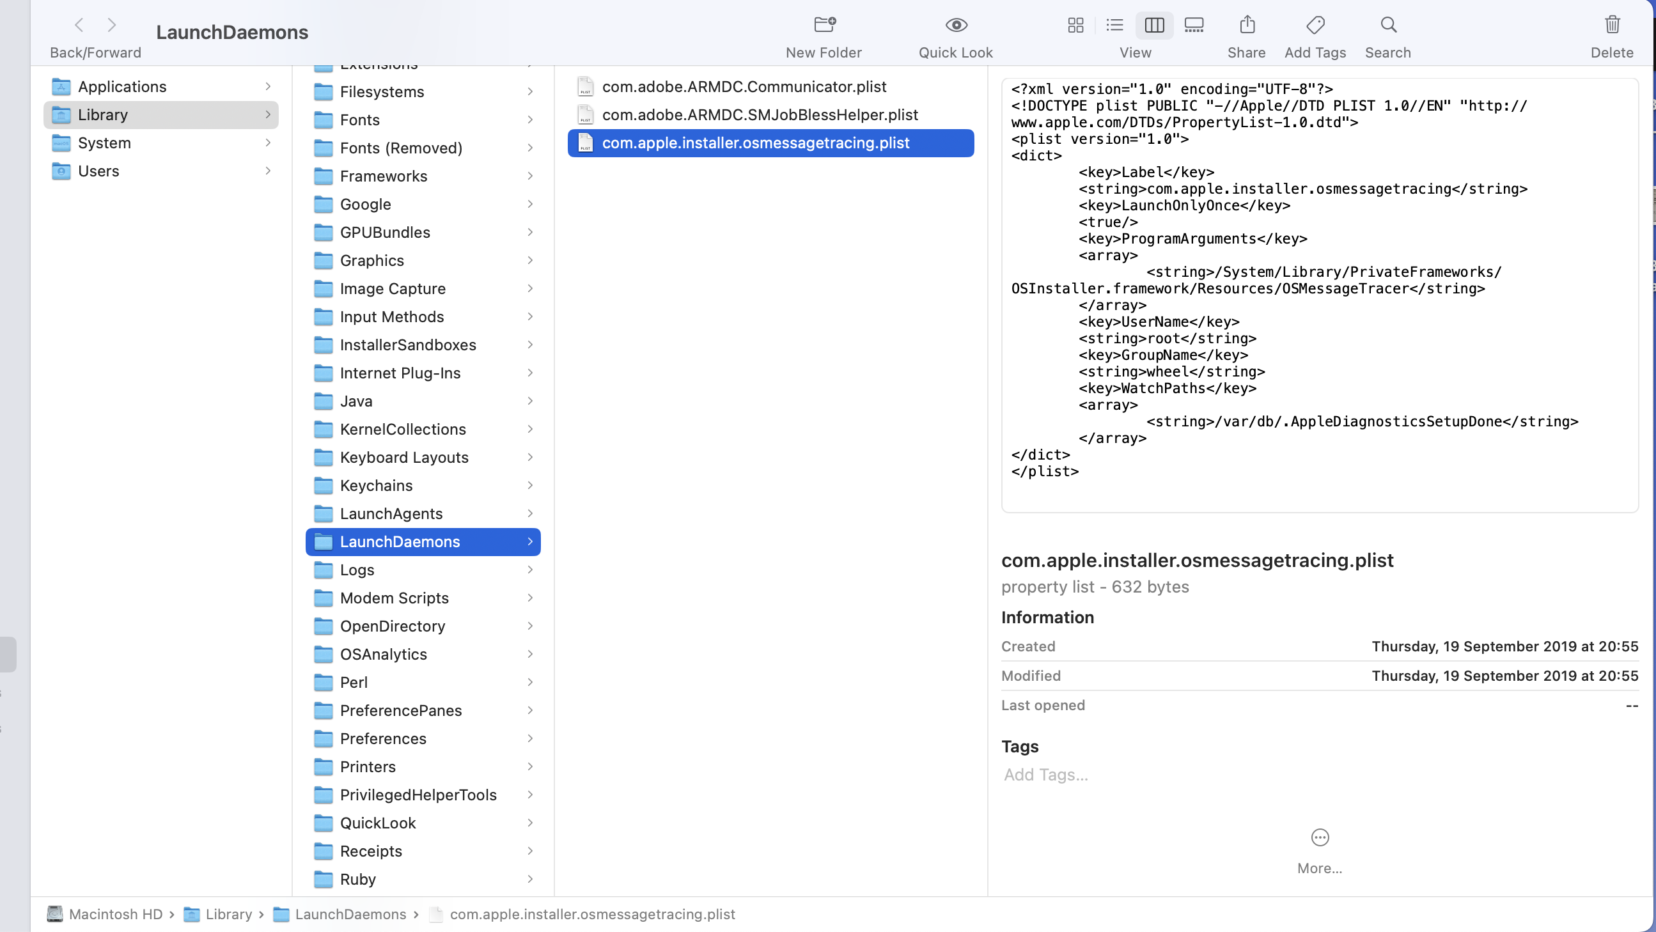The image size is (1656, 932).
Task: Switch to icon grid view
Action: (x=1075, y=25)
